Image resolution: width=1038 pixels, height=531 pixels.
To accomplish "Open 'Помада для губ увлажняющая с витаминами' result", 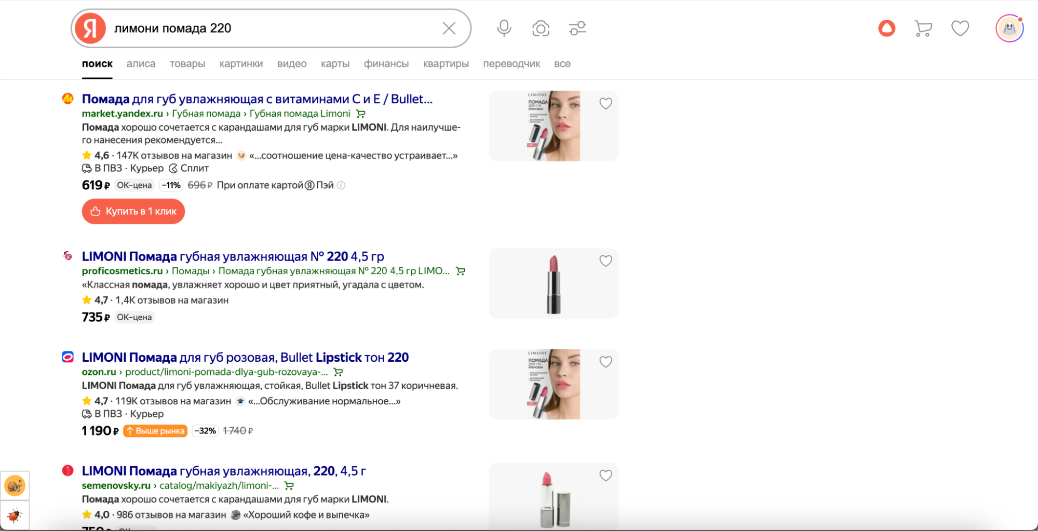I will (x=257, y=99).
